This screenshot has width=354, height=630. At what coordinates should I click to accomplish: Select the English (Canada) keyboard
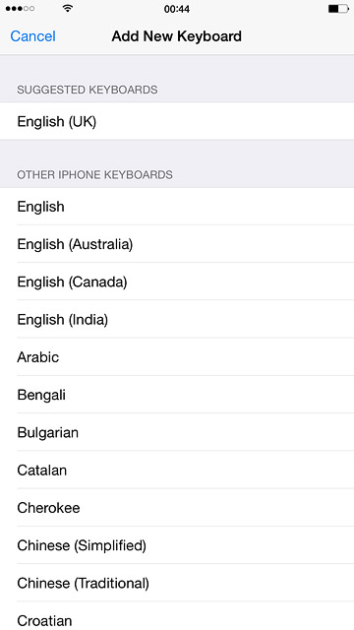pos(177,282)
